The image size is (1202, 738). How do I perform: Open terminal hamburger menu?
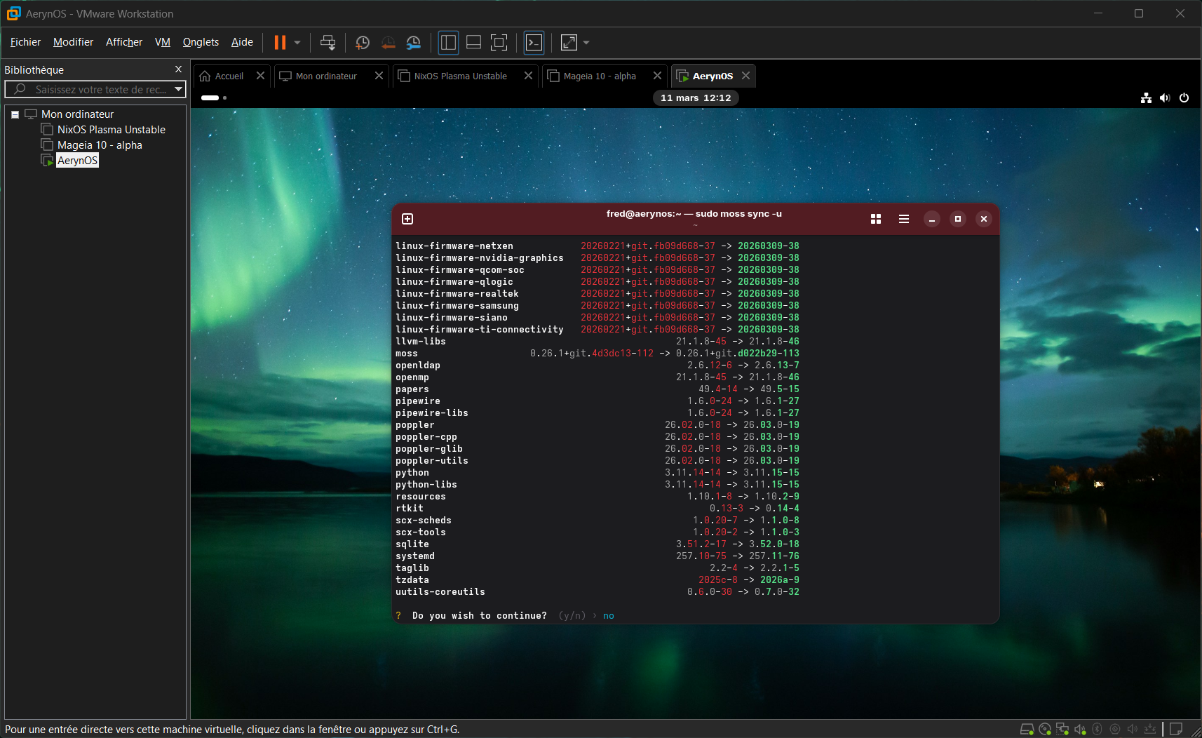[904, 219]
